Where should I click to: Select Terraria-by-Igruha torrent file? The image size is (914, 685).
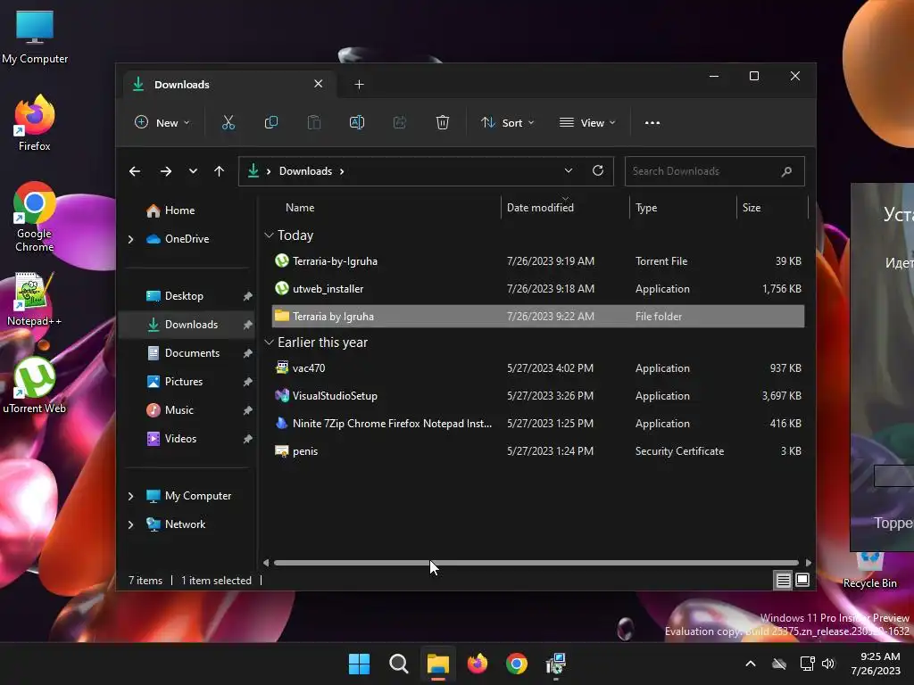click(538, 261)
